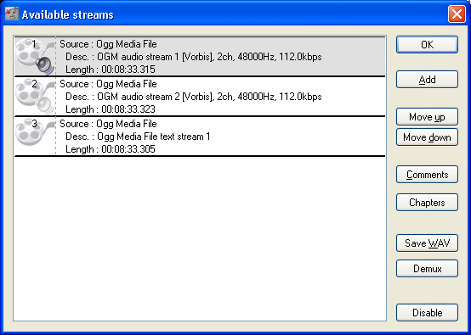Screen dimensions: 471x335
Task: Click Source line of stream 2
Action: (x=108, y=84)
